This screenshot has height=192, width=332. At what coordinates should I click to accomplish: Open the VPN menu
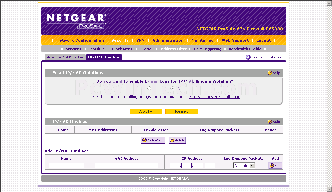(x=140, y=40)
